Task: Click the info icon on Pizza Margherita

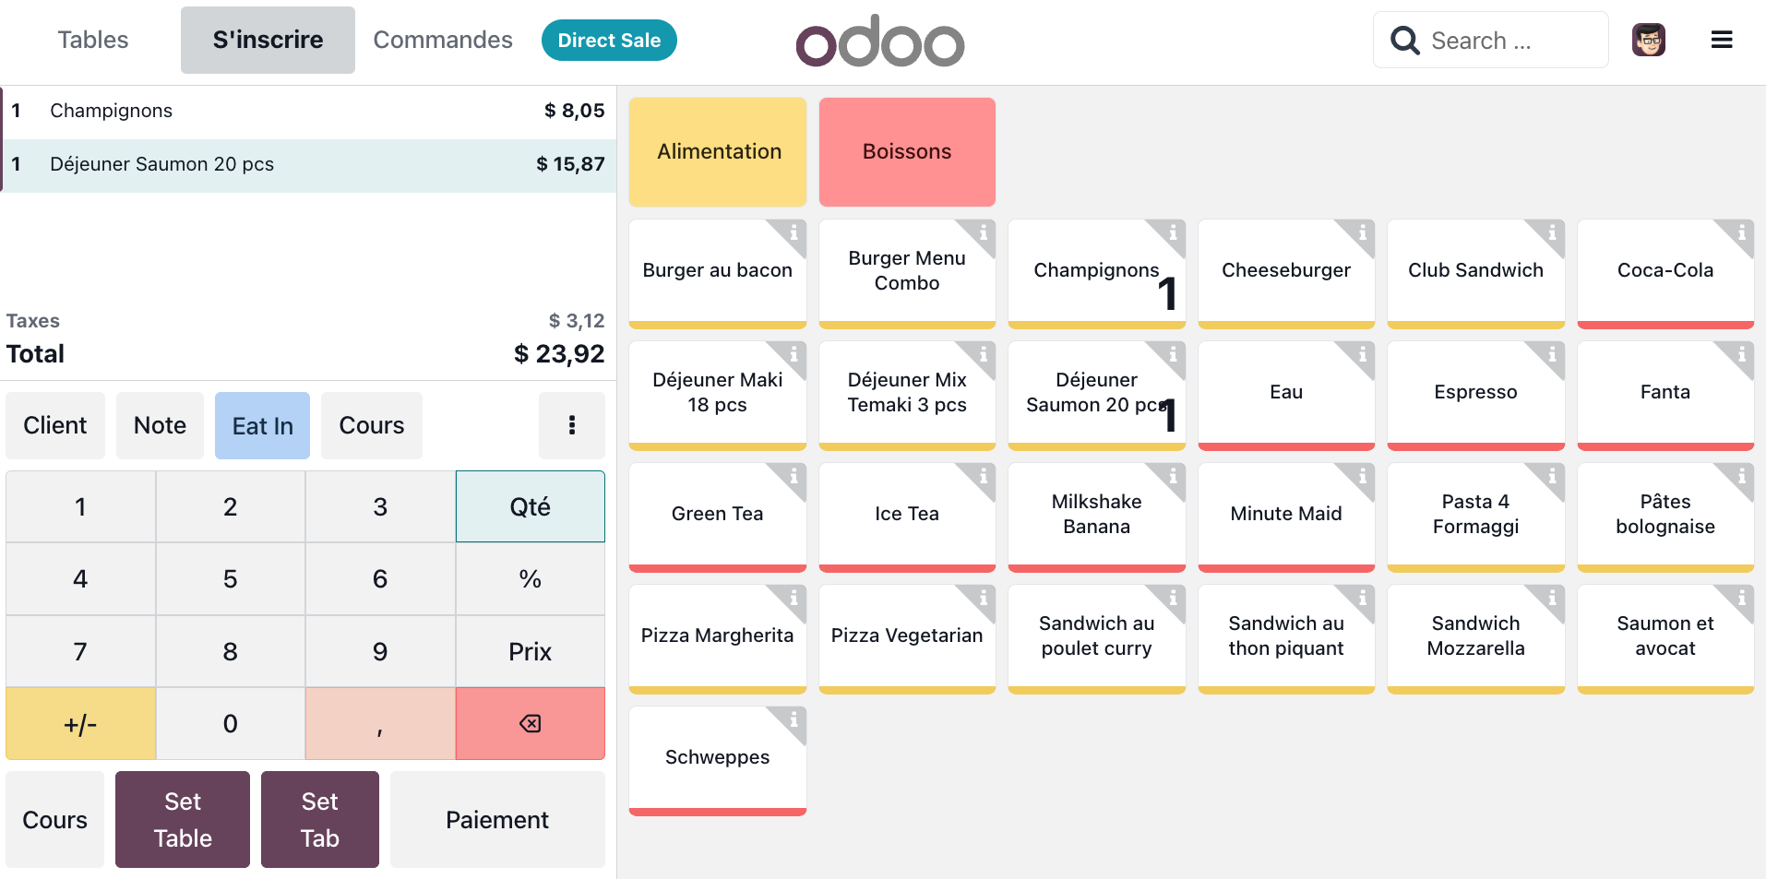Action: pos(793,599)
